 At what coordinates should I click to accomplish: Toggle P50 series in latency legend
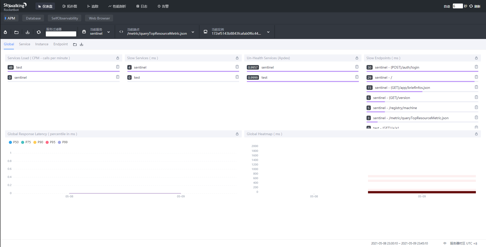point(14,142)
